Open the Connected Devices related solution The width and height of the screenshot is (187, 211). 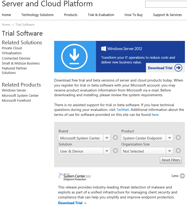16,58
